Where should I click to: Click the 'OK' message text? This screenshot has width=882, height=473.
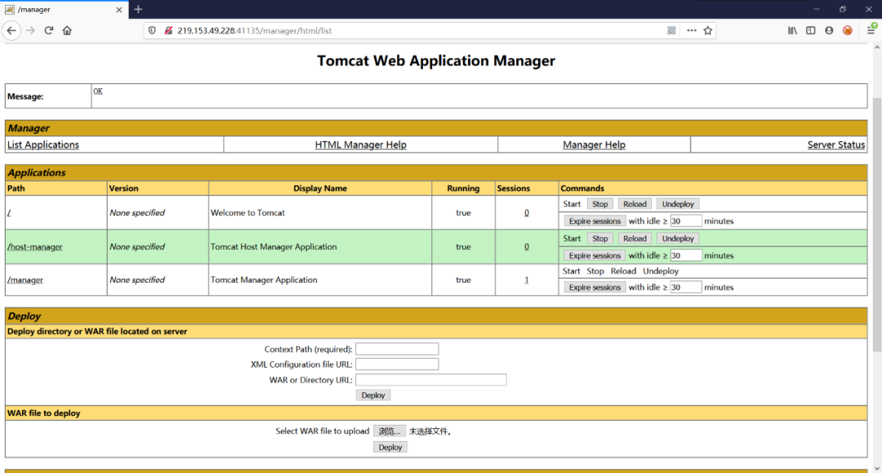click(98, 91)
